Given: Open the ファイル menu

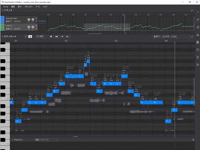Looking at the screenshot, I should click(x=5, y=7).
